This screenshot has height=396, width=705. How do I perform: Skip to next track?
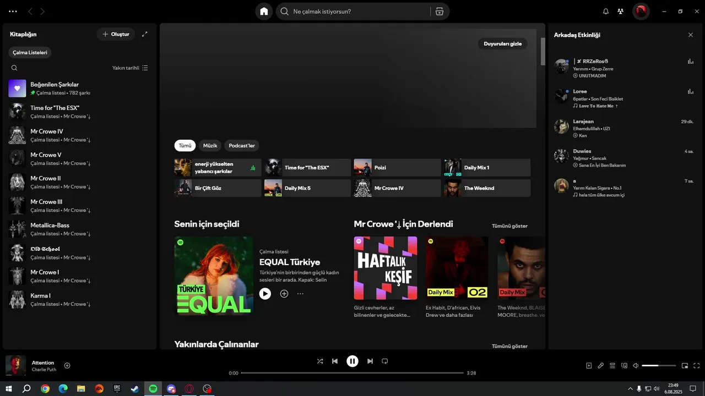(370, 361)
